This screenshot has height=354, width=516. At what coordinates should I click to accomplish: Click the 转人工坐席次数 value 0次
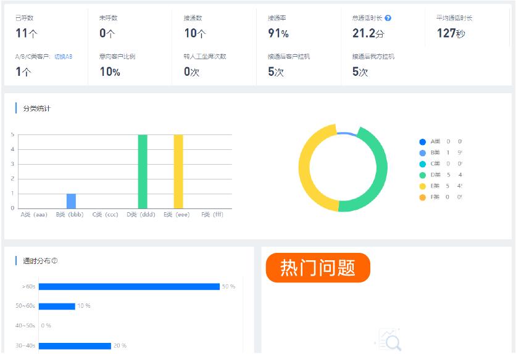[x=191, y=72]
